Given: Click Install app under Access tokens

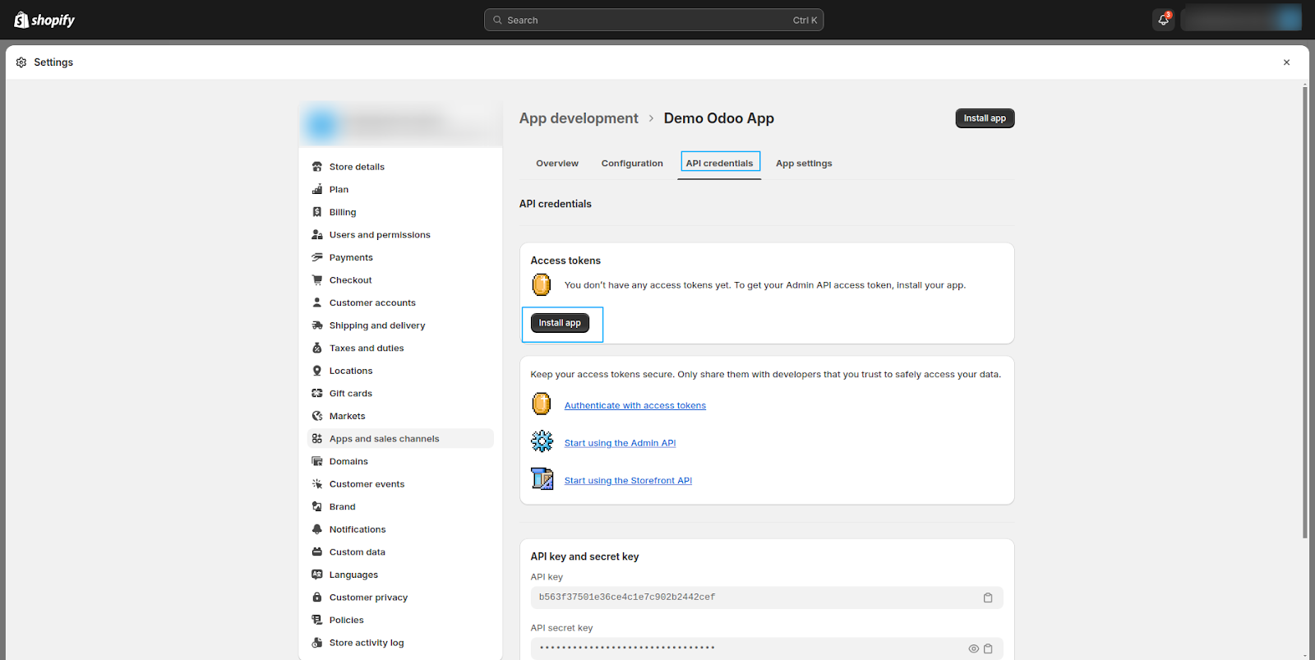Looking at the screenshot, I should [x=560, y=323].
